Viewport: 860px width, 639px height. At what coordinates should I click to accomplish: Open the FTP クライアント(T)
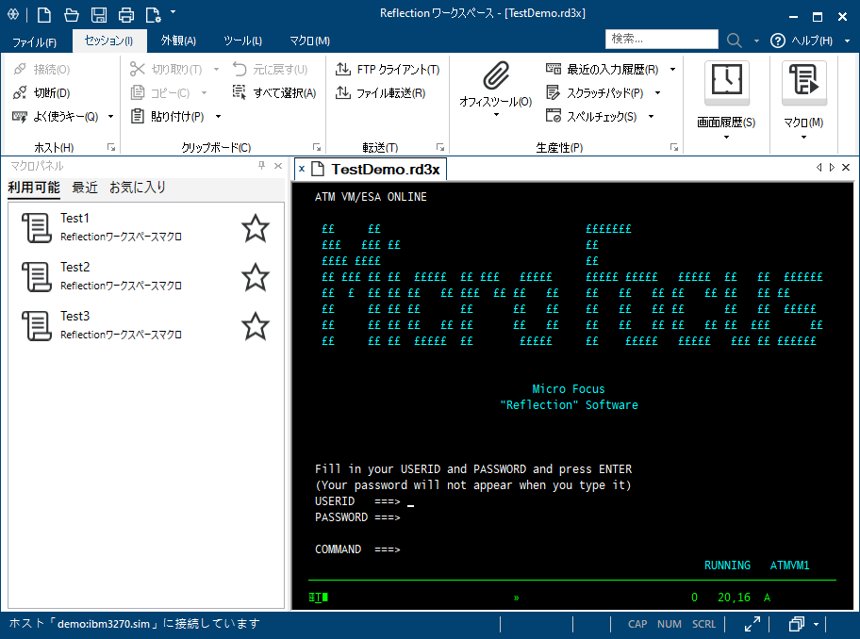pyautogui.click(x=388, y=69)
